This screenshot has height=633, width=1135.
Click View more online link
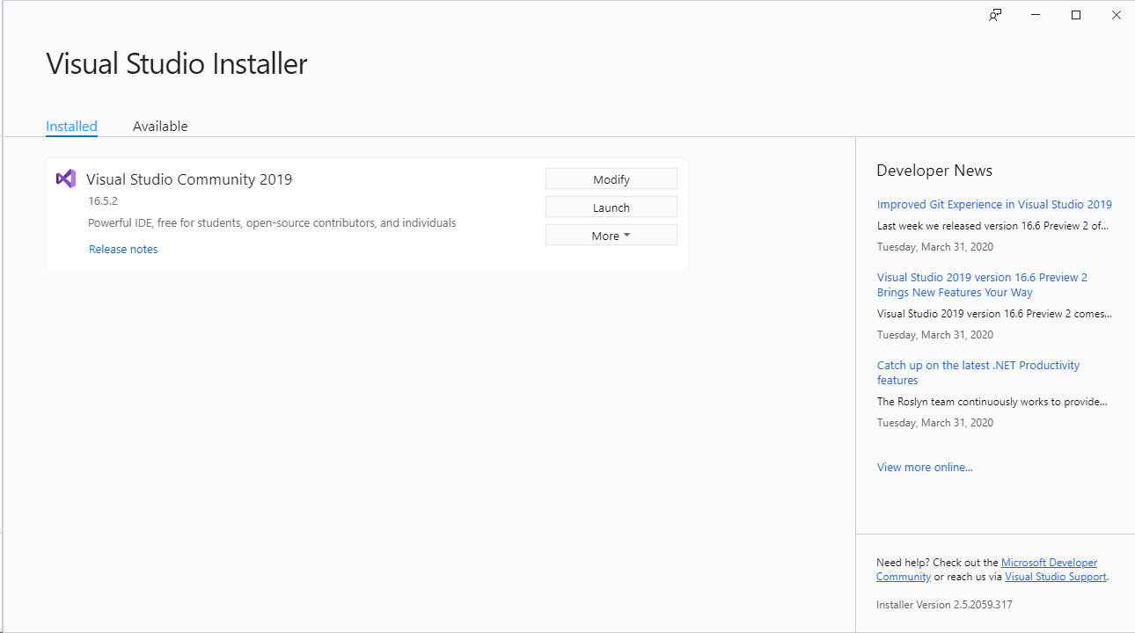(x=925, y=467)
